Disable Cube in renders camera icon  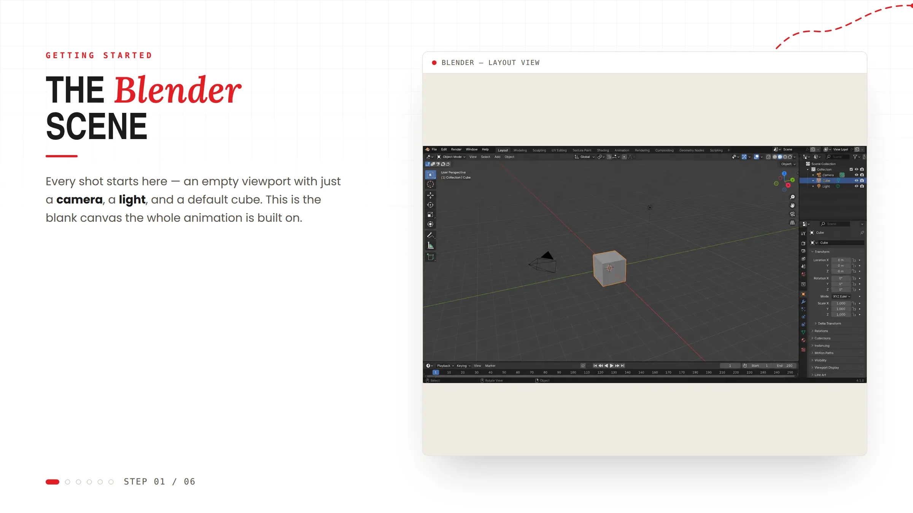862,181
